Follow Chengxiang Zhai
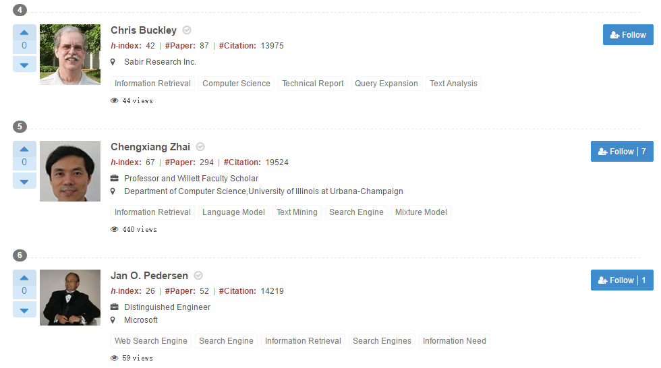The width and height of the screenshot is (661, 368). pos(622,152)
